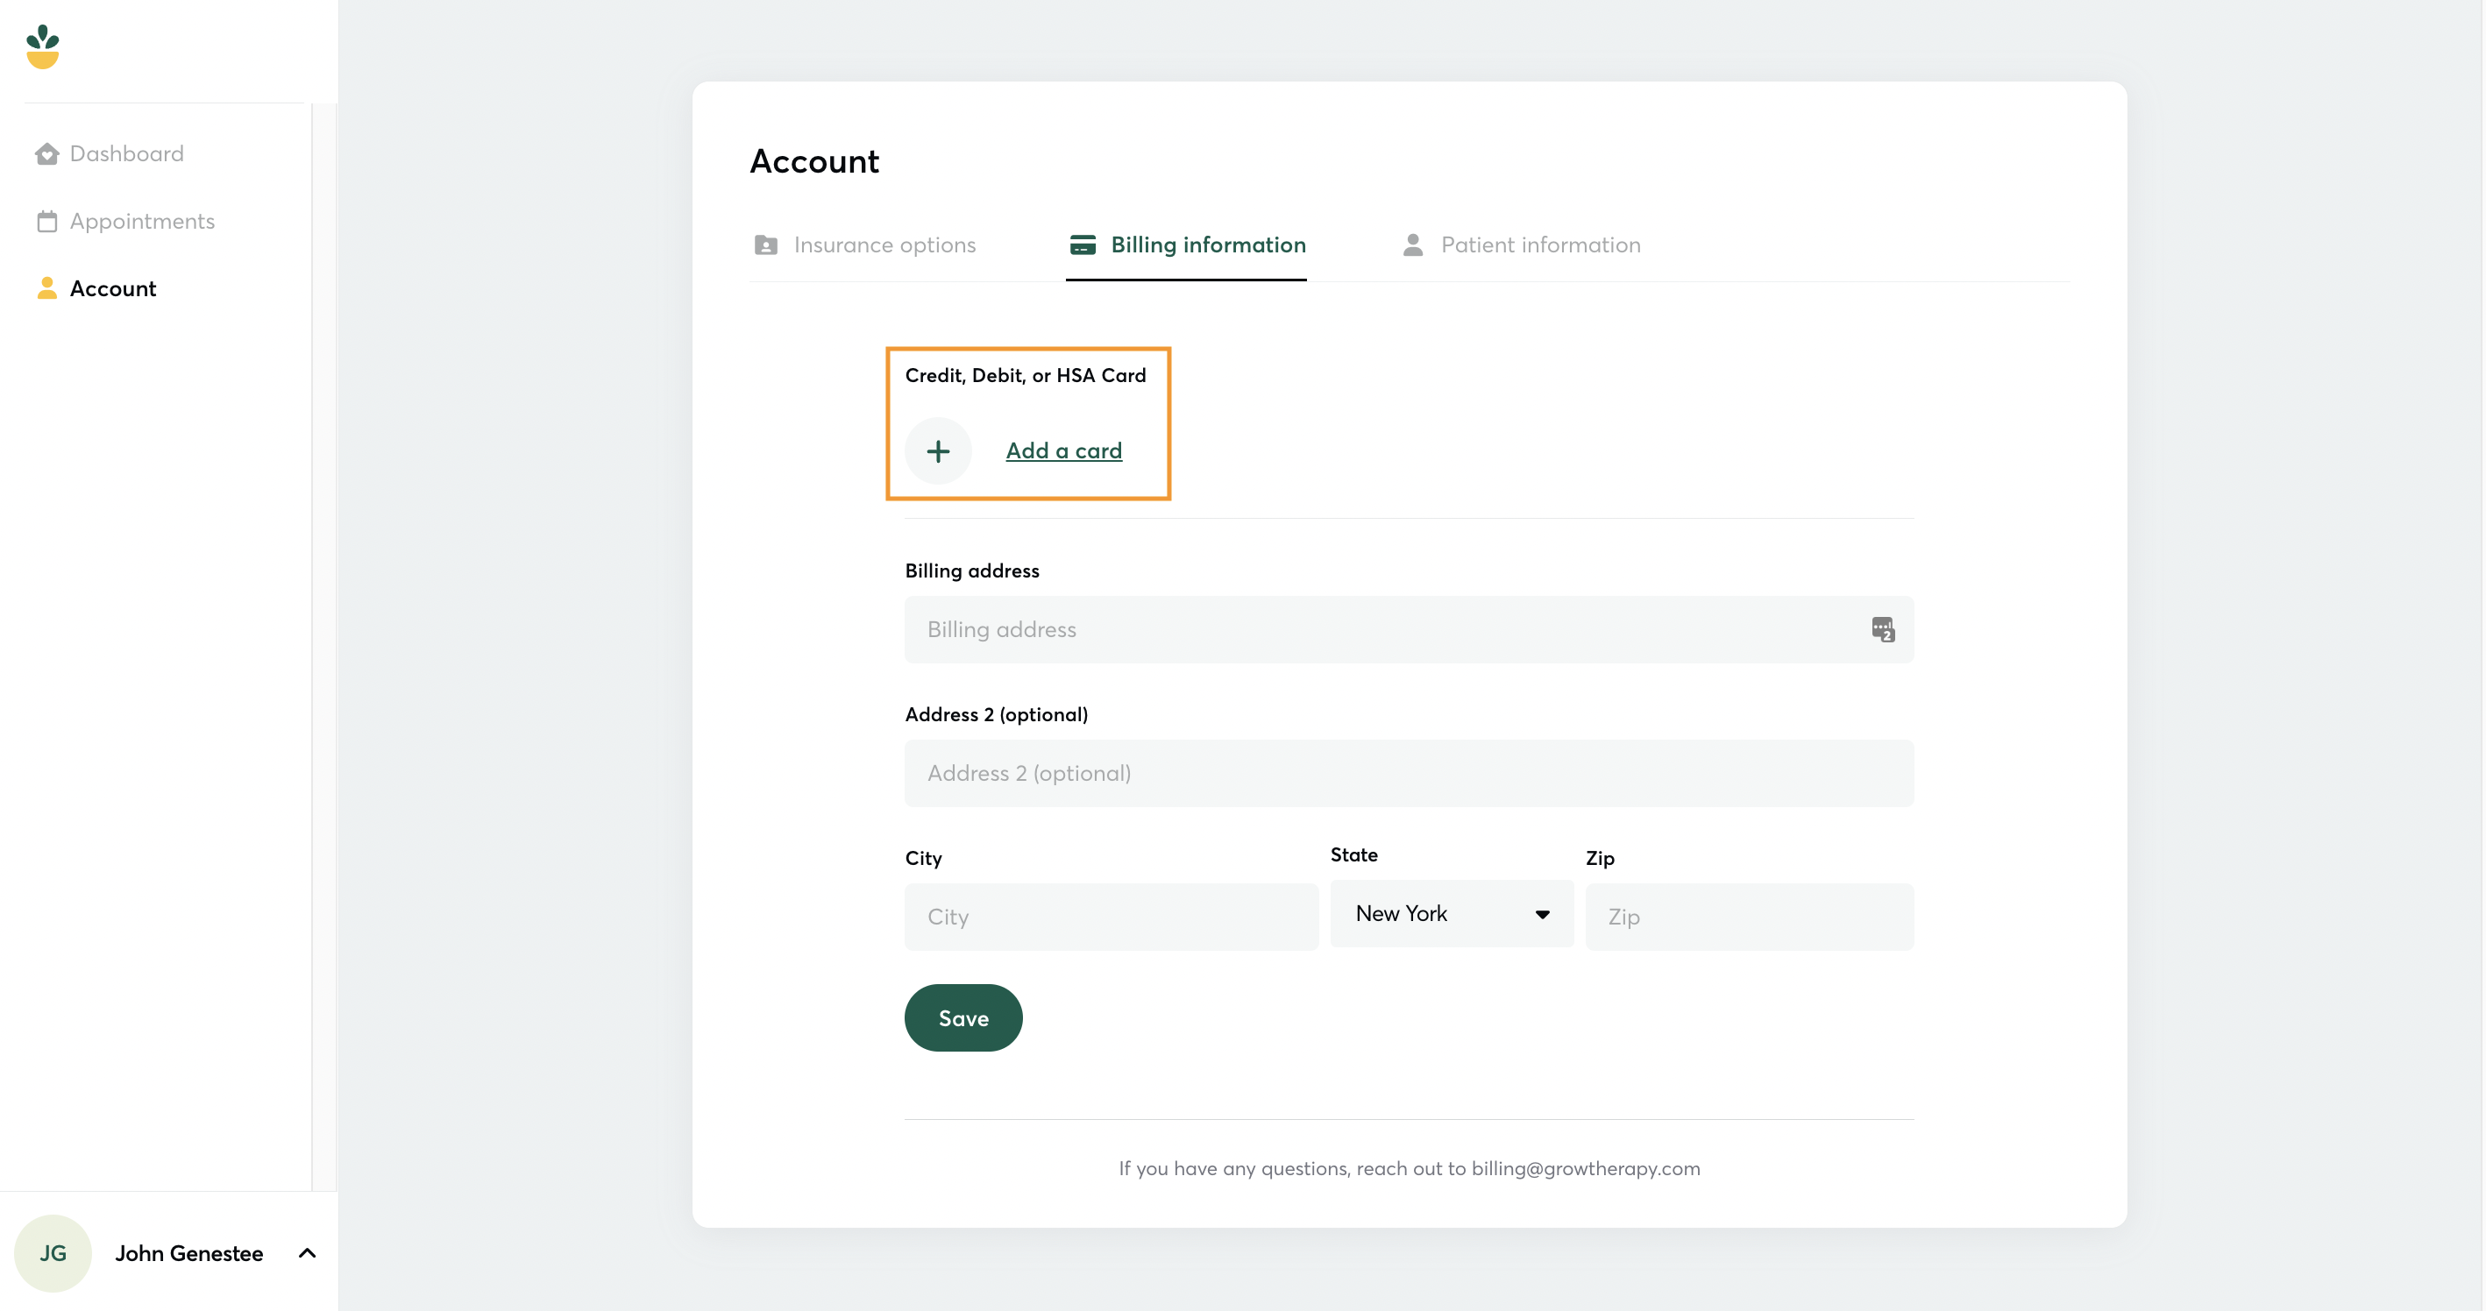Click the Account person icon in the sidebar
Screen dimensions: 2486x1311
pos(46,288)
